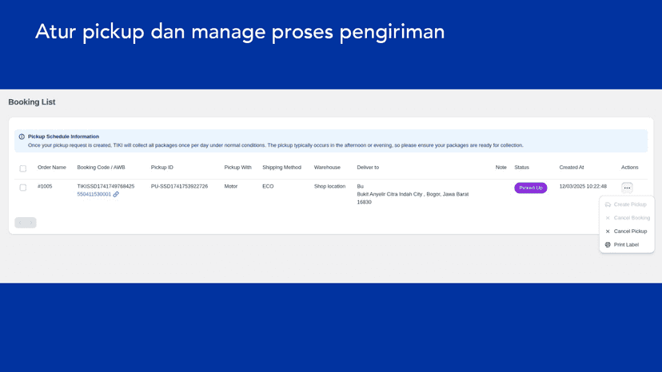This screenshot has height=372, width=662.
Task: Select the Pickup ID PU-SSD1741753922726 cell
Action: (x=179, y=187)
